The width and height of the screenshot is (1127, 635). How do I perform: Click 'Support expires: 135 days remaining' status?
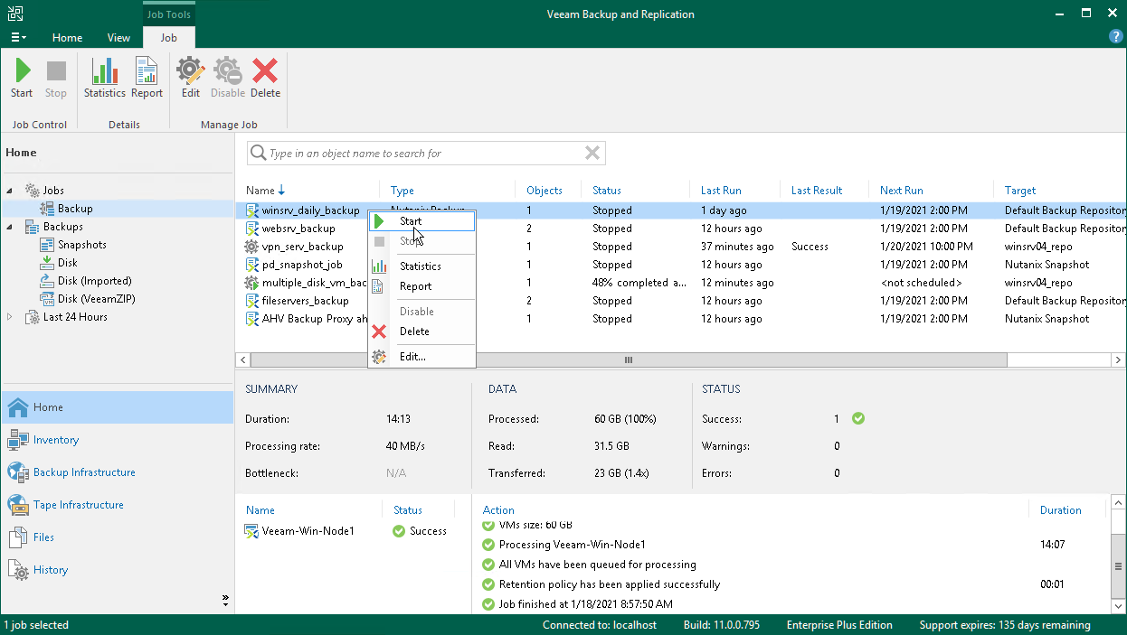[1005, 625]
